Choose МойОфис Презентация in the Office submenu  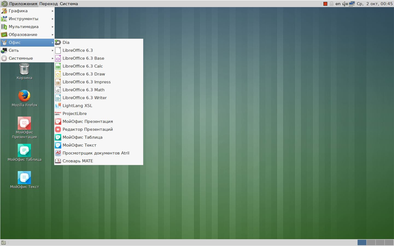pyautogui.click(x=99, y=122)
